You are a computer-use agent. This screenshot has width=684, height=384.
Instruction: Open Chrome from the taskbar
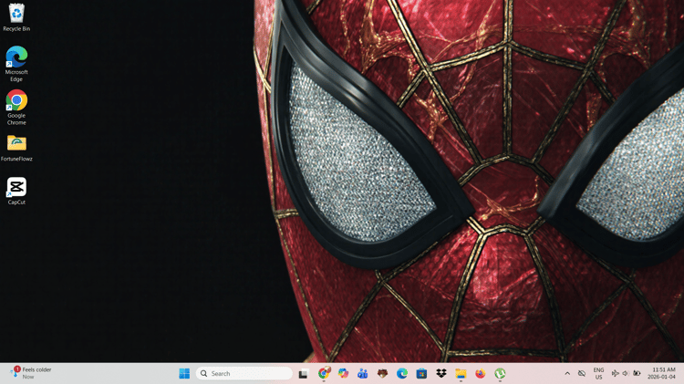pos(324,374)
